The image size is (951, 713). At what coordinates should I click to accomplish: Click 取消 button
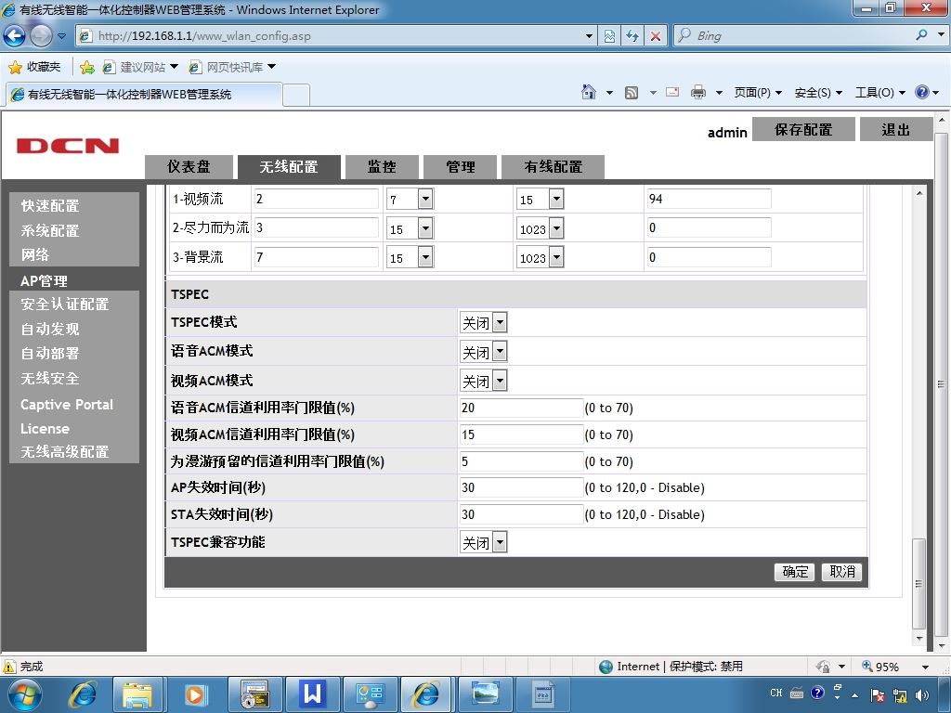pyautogui.click(x=841, y=572)
